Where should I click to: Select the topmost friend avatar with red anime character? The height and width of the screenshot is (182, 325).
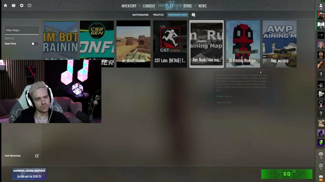click(321, 16)
